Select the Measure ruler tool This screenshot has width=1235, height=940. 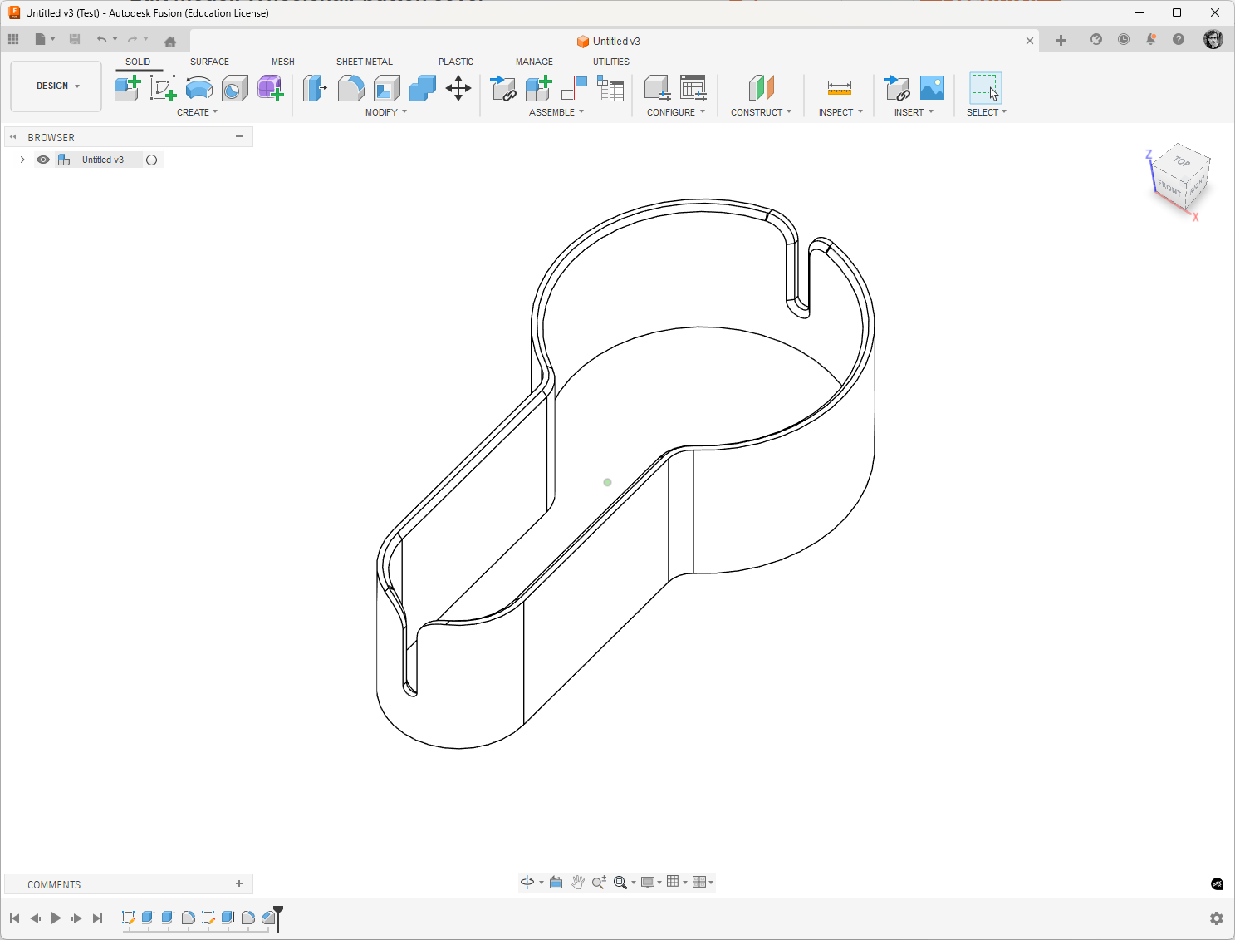tap(840, 88)
